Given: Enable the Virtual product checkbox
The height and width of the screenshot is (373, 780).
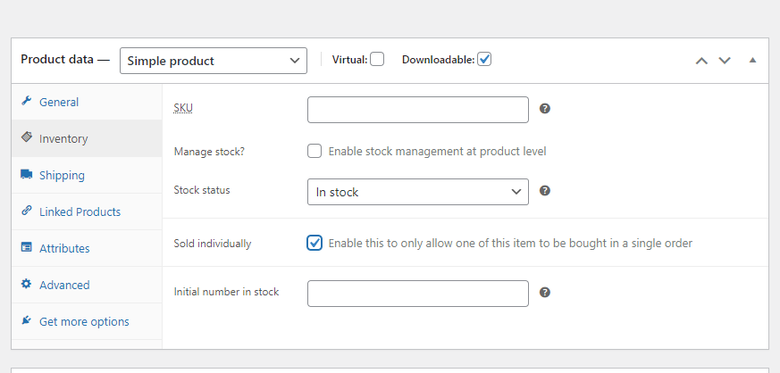Looking at the screenshot, I should point(377,60).
